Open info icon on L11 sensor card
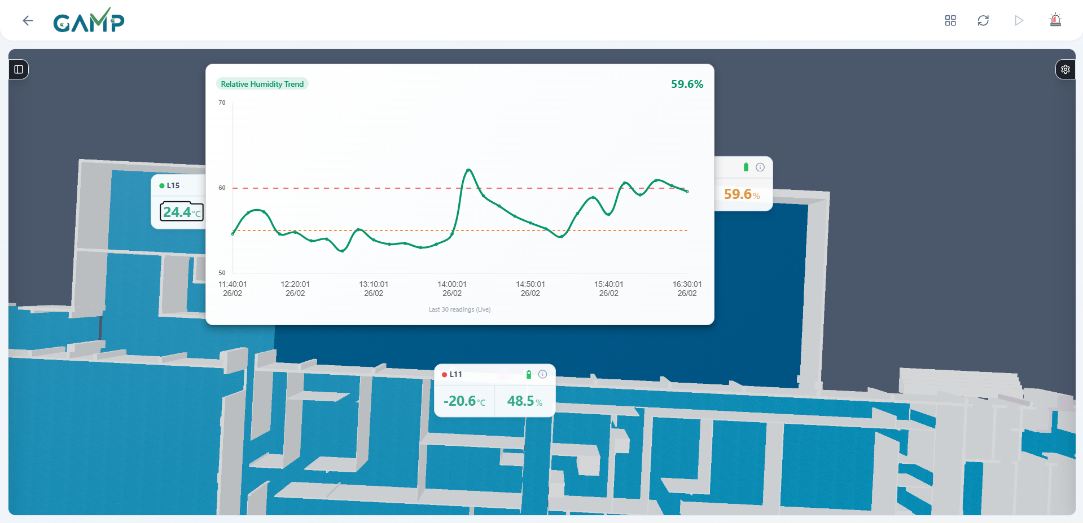The height and width of the screenshot is (523, 1083). click(542, 374)
